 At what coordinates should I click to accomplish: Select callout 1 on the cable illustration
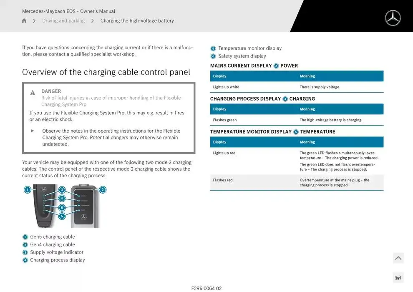click(27, 190)
